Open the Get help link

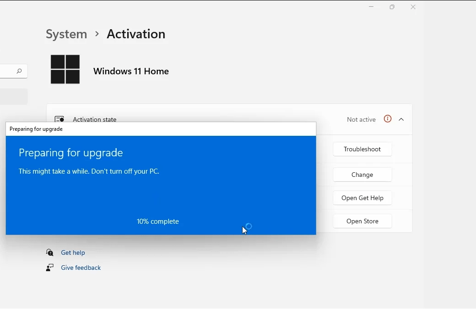[x=73, y=252]
